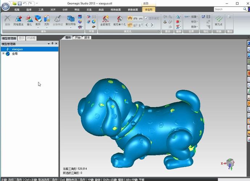
Task: Select the 多边形 ribbon tab
Action: (149, 10)
